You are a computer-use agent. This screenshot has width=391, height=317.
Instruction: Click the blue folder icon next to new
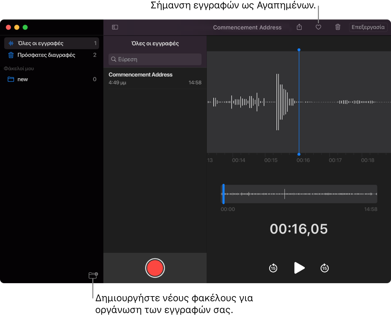pos(11,79)
